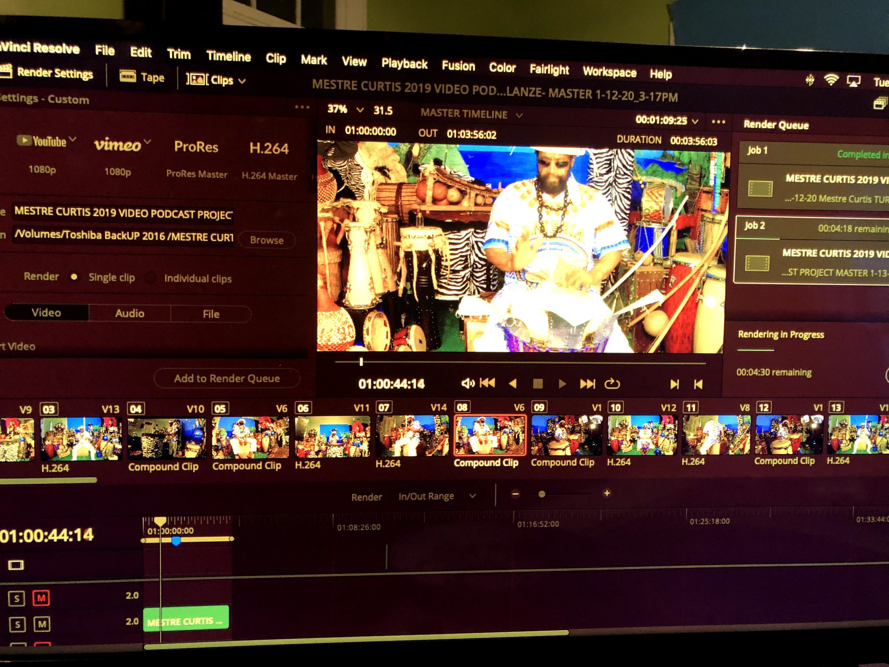Screen dimensions: 889x667
Task: Click the clip thumbnail zoom slider
Action: point(542,494)
